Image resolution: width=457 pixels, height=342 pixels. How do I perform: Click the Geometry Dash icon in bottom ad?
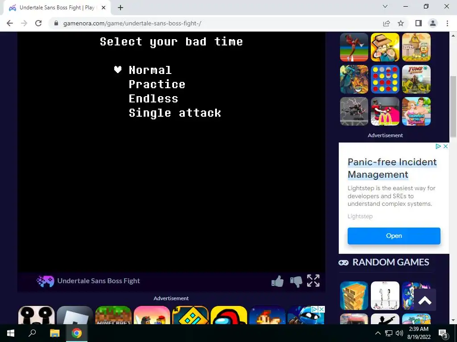pos(190,315)
